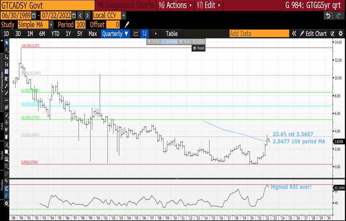Image resolution: width=346 pixels, height=221 pixels.
Task: Select the R regression tool in Favorites
Action: (6, 79)
